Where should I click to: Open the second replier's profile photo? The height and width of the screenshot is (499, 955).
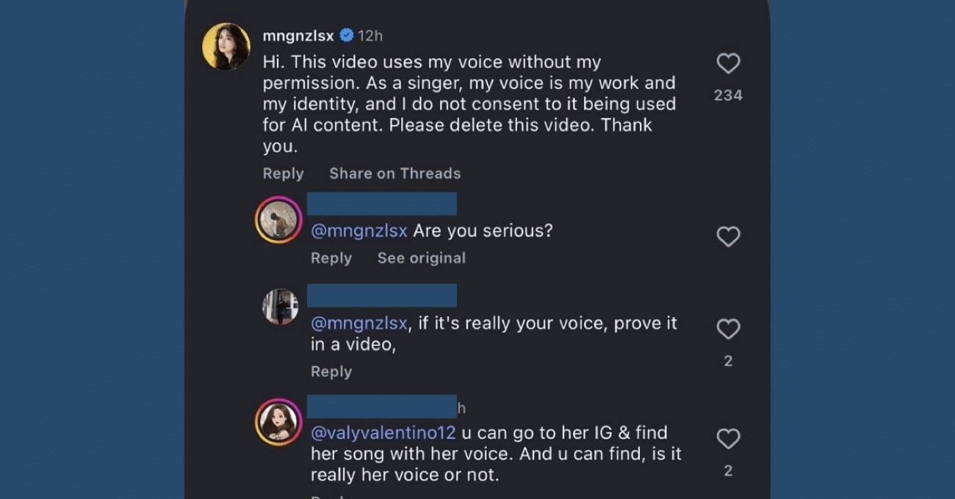pyautogui.click(x=279, y=301)
